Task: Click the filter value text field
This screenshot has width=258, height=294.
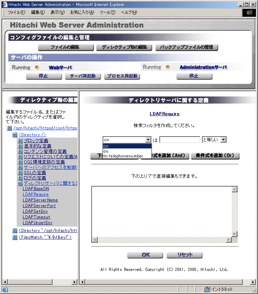Action: [180, 140]
